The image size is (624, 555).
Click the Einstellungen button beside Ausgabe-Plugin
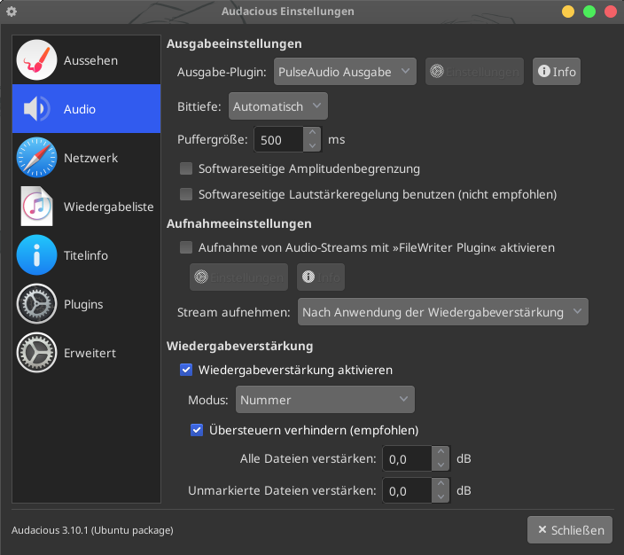point(474,72)
